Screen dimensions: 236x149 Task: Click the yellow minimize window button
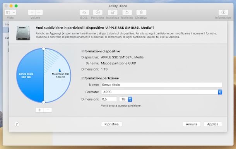(11, 6)
